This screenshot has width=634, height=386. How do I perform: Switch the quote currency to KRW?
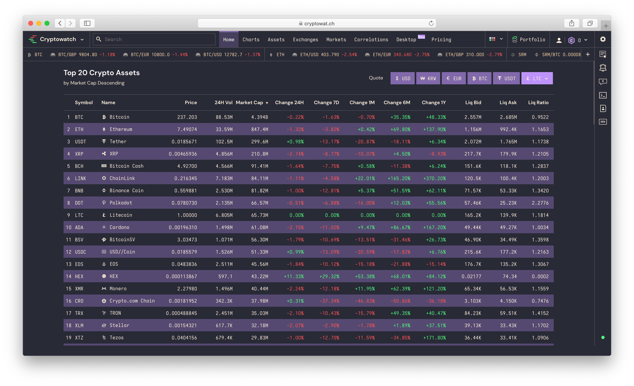pos(428,78)
